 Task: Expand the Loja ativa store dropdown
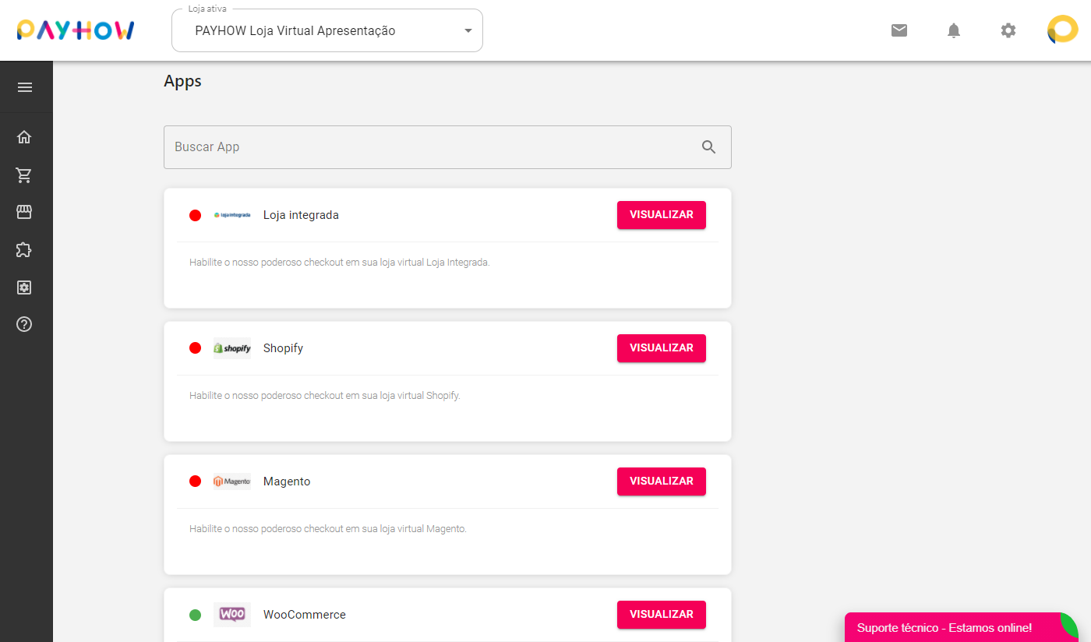(327, 31)
